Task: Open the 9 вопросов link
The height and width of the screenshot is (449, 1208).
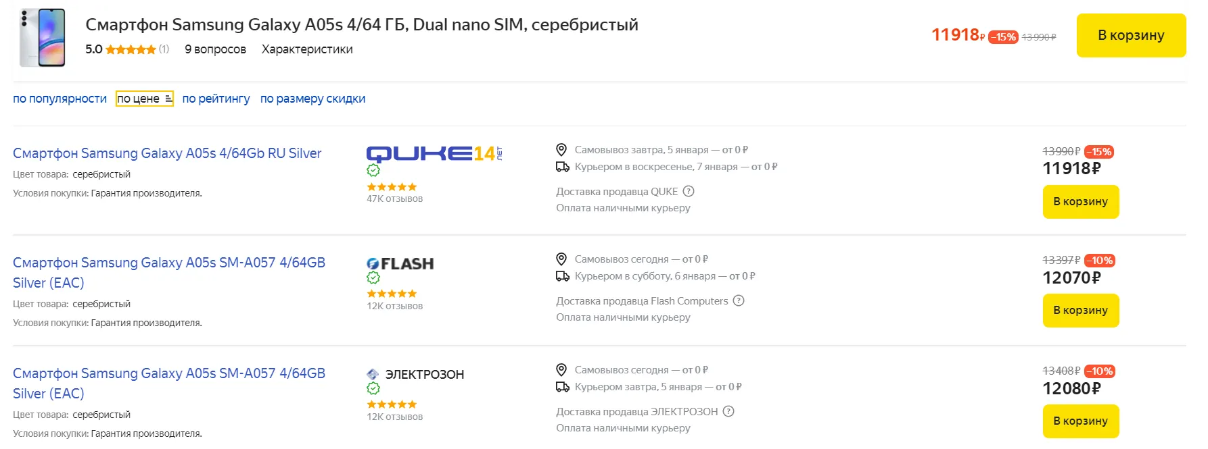Action: (215, 49)
